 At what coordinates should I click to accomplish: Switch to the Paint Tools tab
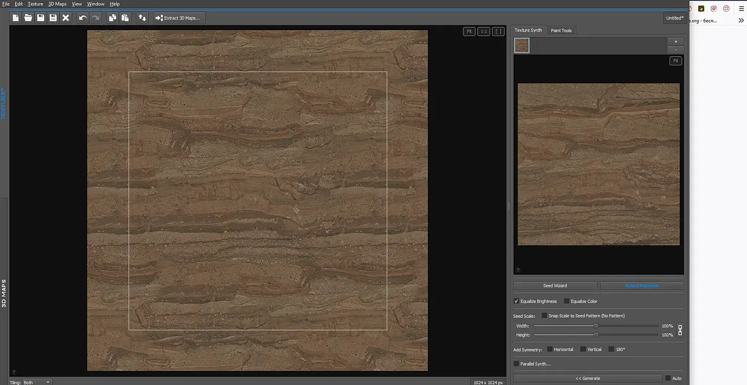point(561,31)
